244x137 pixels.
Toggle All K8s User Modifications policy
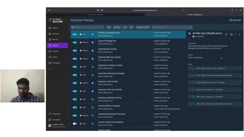pyautogui.click(x=75, y=34)
